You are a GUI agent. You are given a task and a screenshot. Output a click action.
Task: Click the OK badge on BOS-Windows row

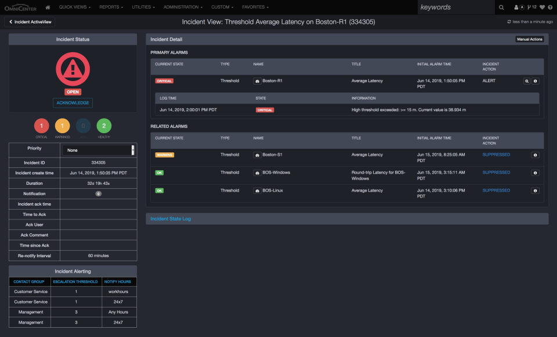159,173
